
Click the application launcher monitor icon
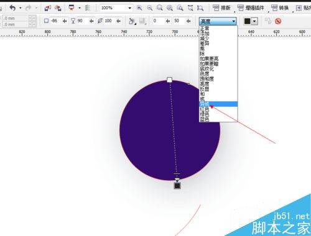coord(72,8)
